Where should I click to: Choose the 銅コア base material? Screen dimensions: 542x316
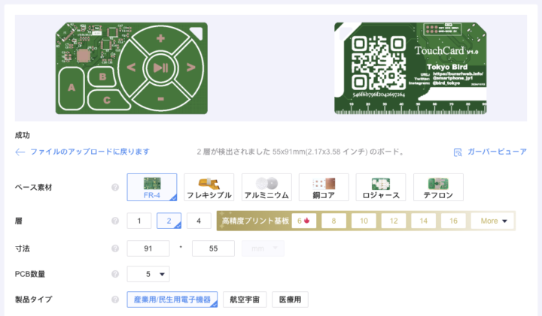323,187
